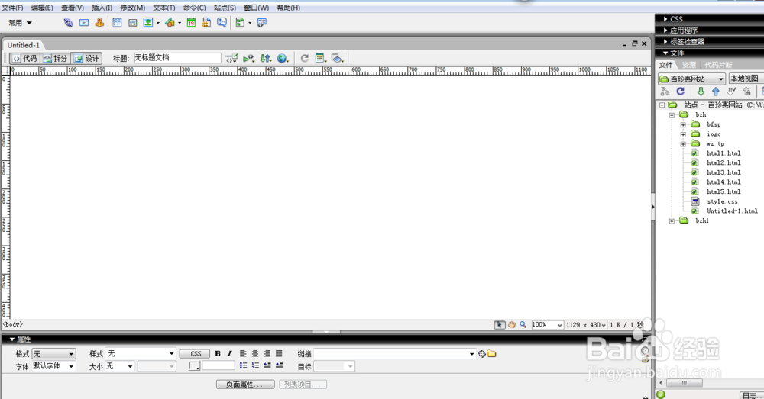Click the CSS button in Properties

(x=195, y=354)
